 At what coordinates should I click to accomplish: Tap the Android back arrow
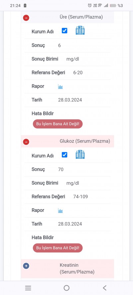click(x=104, y=288)
